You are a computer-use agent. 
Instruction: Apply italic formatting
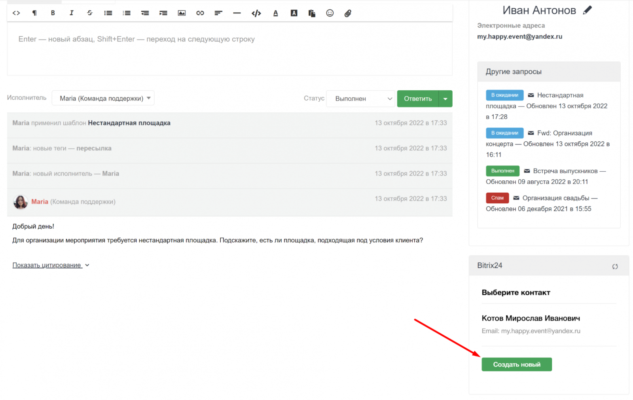coord(71,13)
